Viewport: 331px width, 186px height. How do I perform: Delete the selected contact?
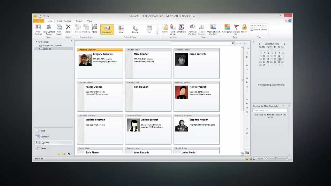pyautogui.click(x=68, y=29)
